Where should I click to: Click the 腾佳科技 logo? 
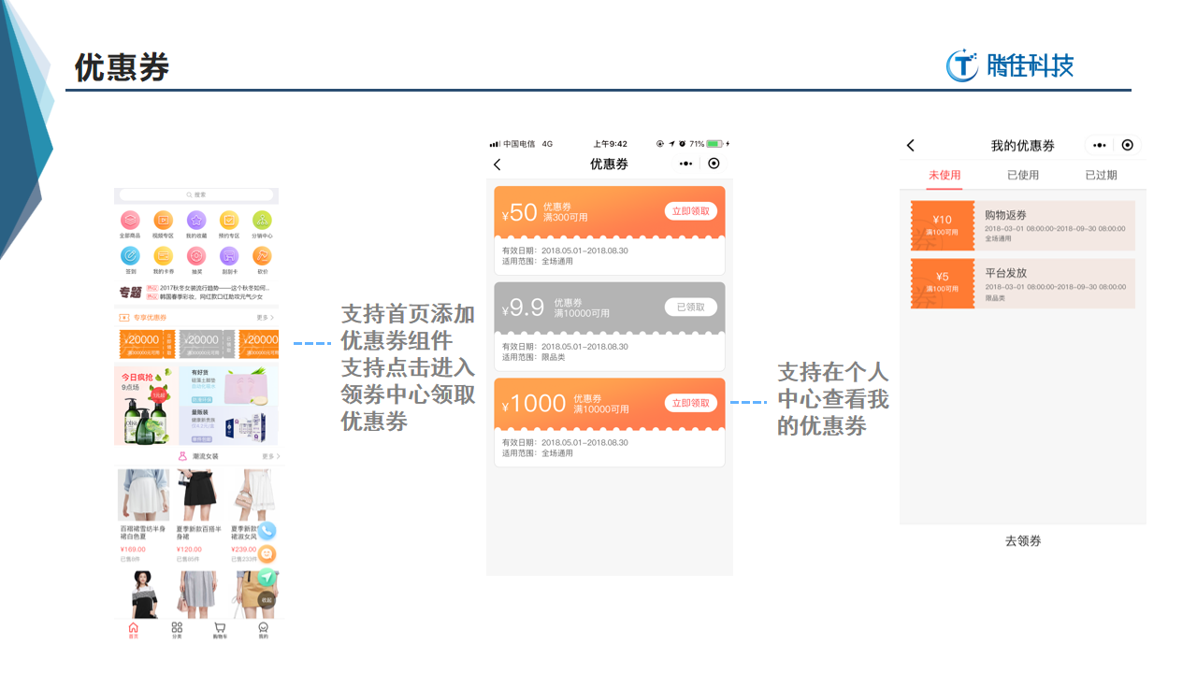pos(1010,65)
